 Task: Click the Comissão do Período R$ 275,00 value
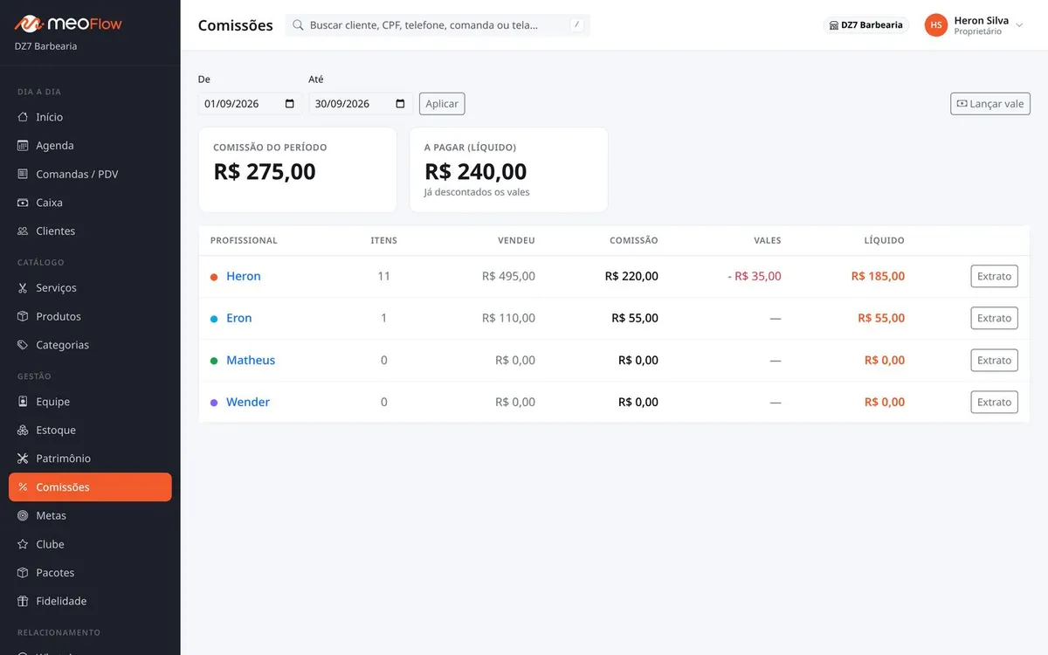coord(265,171)
